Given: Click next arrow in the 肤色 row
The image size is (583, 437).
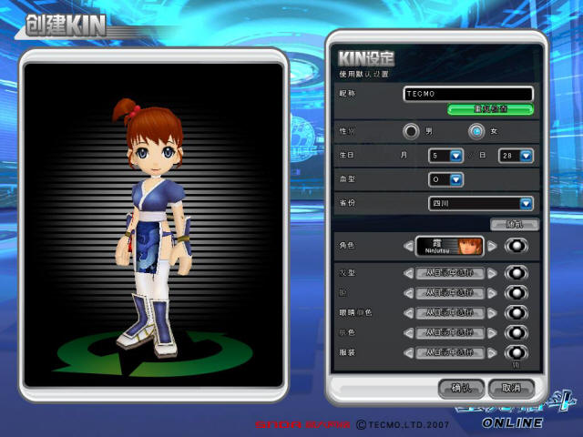Looking at the screenshot, I should pos(492,332).
